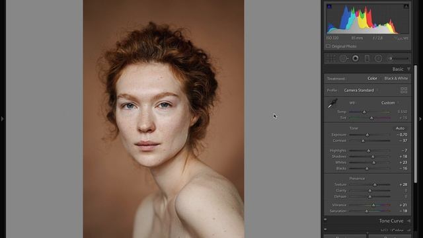This screenshot has height=238, width=423.
Task: Click the Contrast value -37
Action: (403, 141)
